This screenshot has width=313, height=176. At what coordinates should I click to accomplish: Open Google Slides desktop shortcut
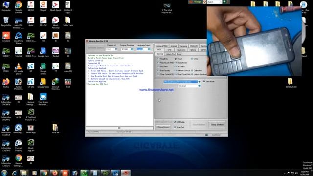[x=43, y=83]
